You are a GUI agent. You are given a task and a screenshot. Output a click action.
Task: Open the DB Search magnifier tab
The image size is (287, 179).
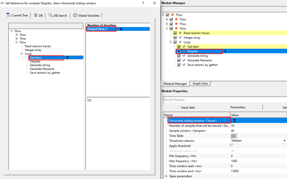tap(51, 15)
